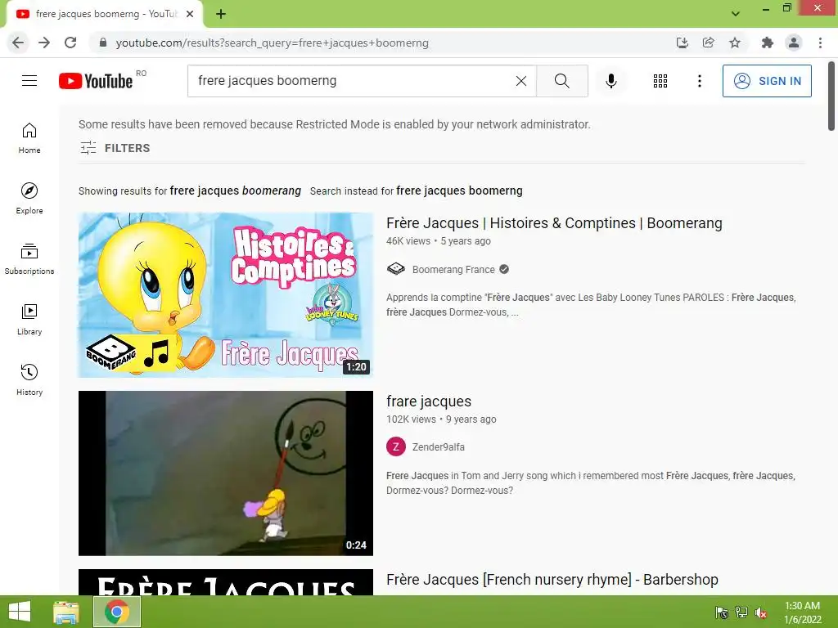Viewport: 838px width, 628px height.
Task: Close the YouTube browser tab
Action: click(190, 14)
